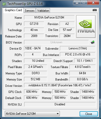Click the Device ID field 10DE - 0A74
This screenshot has width=101, height=119.
[33, 48]
